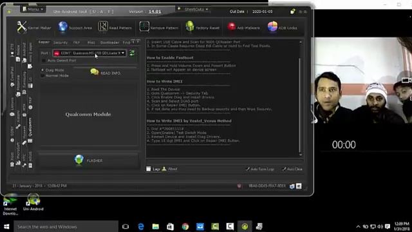Open the Windows Store taskbar icon
Screen dimensions: 412x232
click(x=170, y=226)
